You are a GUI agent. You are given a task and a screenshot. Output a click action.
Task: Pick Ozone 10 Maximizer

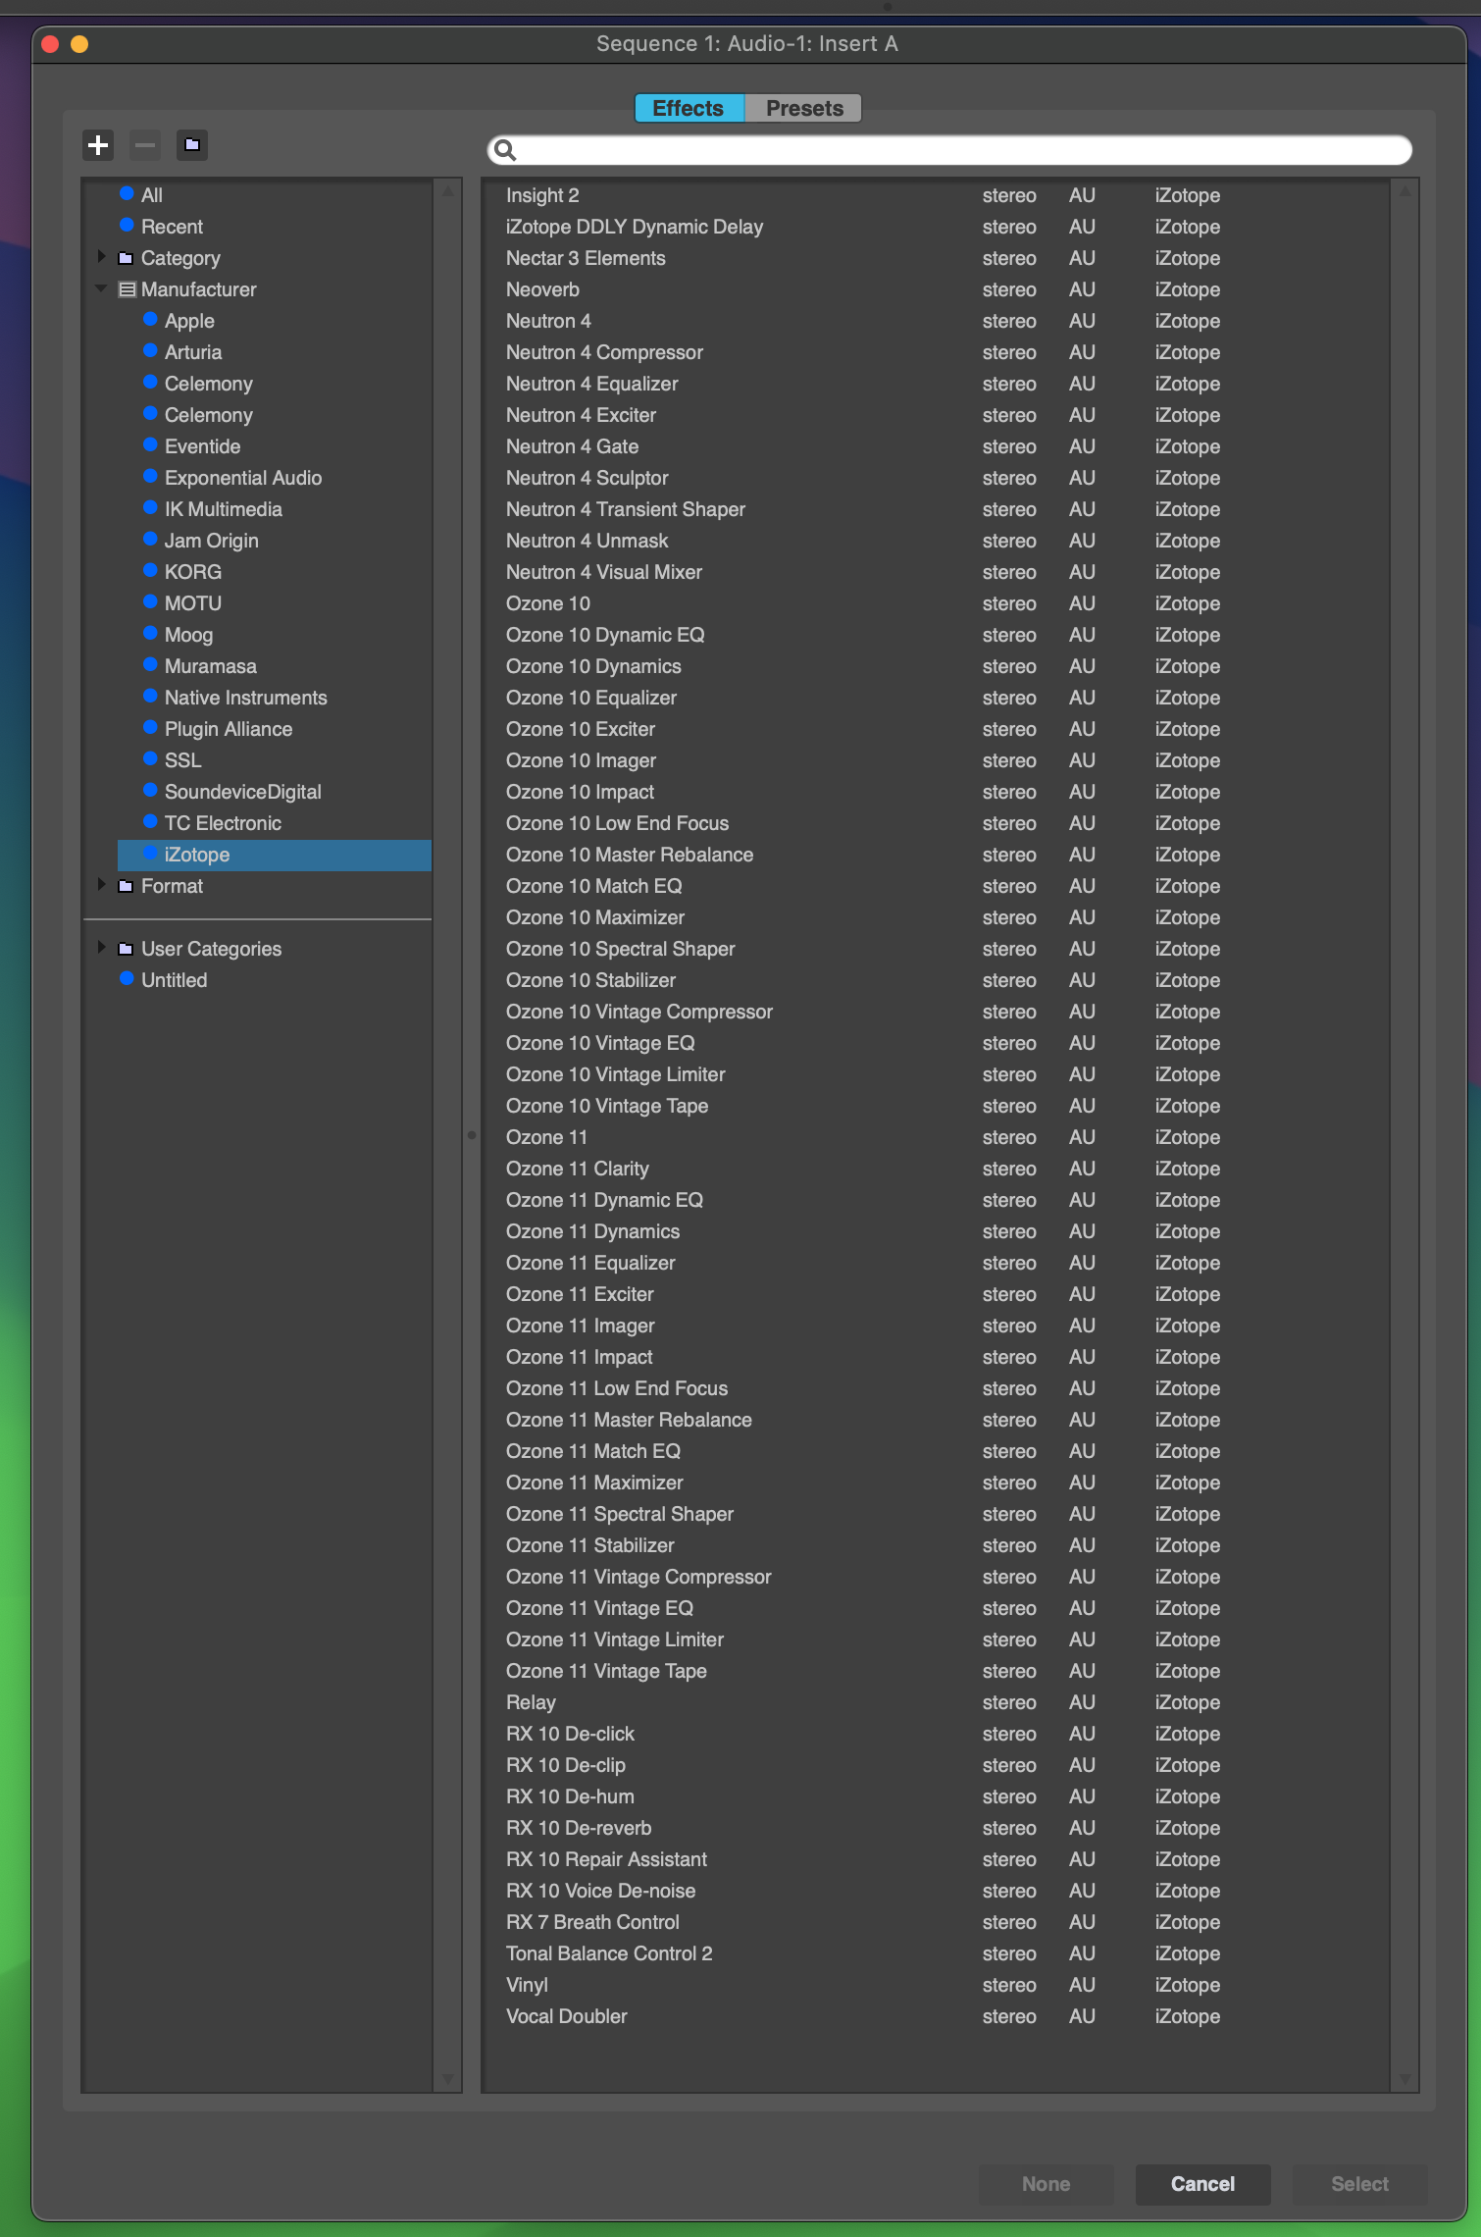coord(595,917)
